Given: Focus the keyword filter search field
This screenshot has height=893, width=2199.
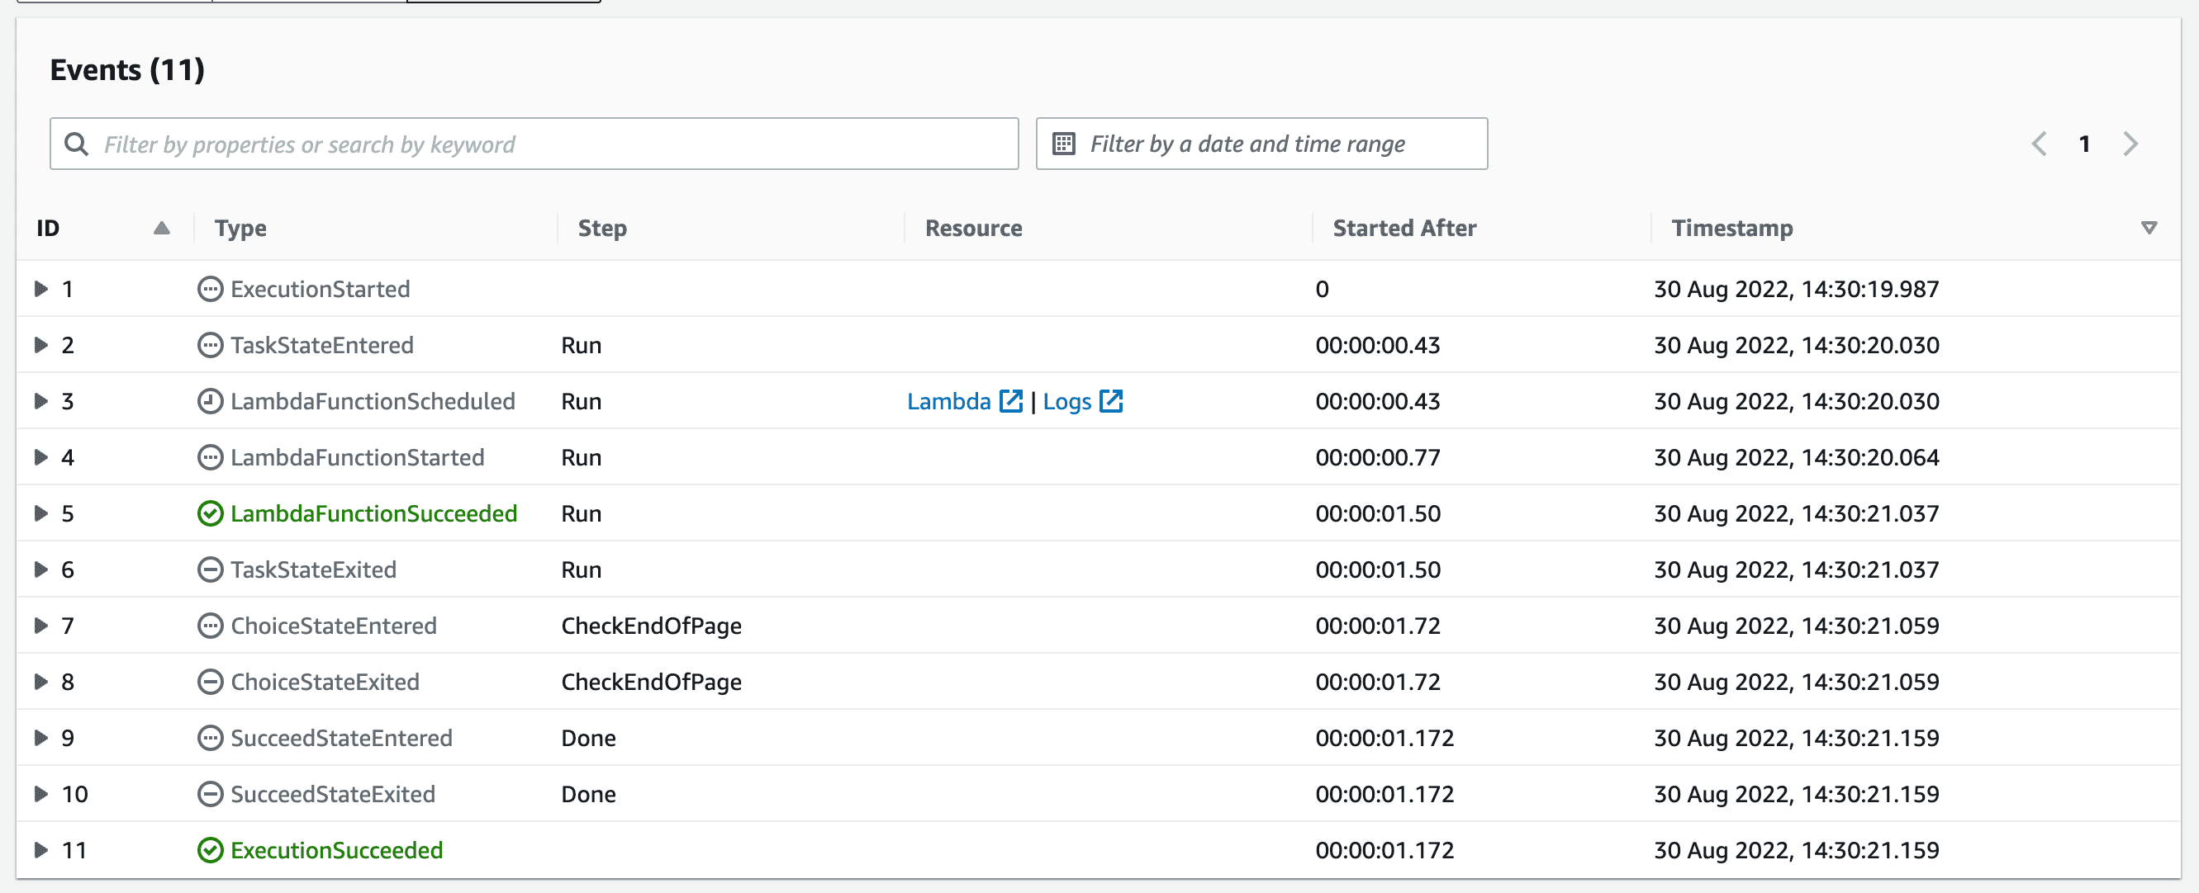Looking at the screenshot, I should click(546, 144).
